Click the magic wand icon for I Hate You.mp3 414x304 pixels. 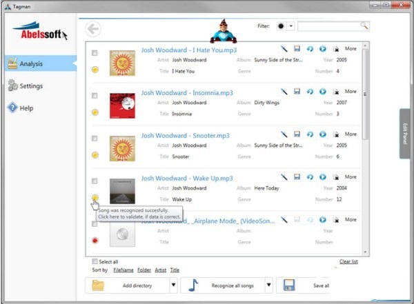point(284,49)
